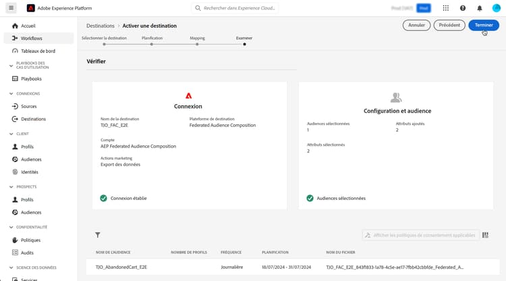The image size is (506, 281).
Task: Select the TJO_AbandonedCart_E2E audience row
Action: (x=293, y=267)
